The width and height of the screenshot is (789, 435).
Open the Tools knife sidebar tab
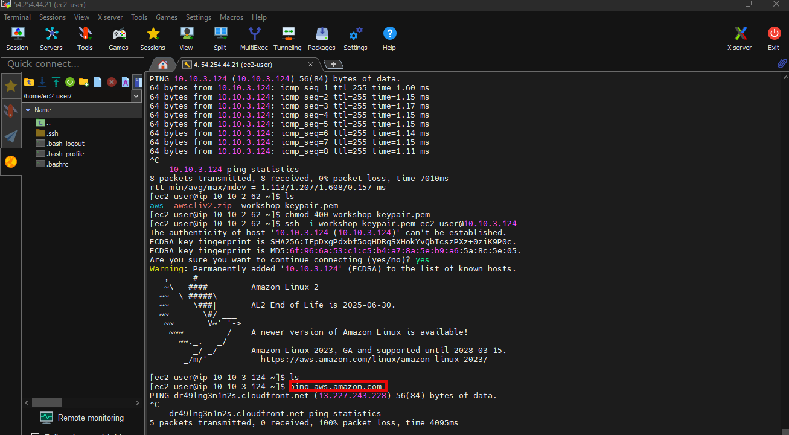11,111
